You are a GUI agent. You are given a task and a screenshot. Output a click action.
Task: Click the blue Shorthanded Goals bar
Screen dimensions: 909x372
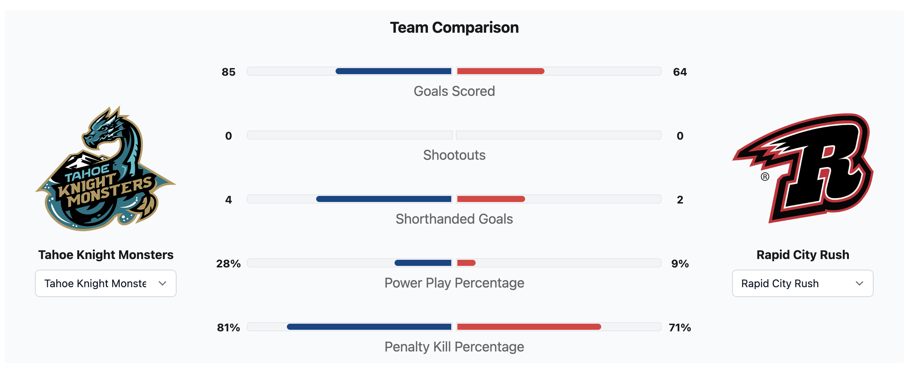click(384, 199)
